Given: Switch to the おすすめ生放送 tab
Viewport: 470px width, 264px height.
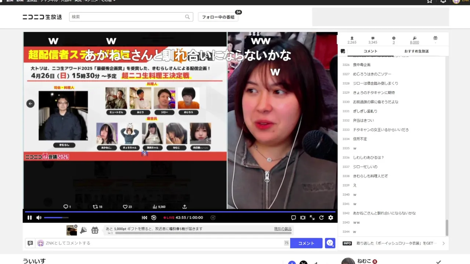Looking at the screenshot, I should (x=416, y=51).
